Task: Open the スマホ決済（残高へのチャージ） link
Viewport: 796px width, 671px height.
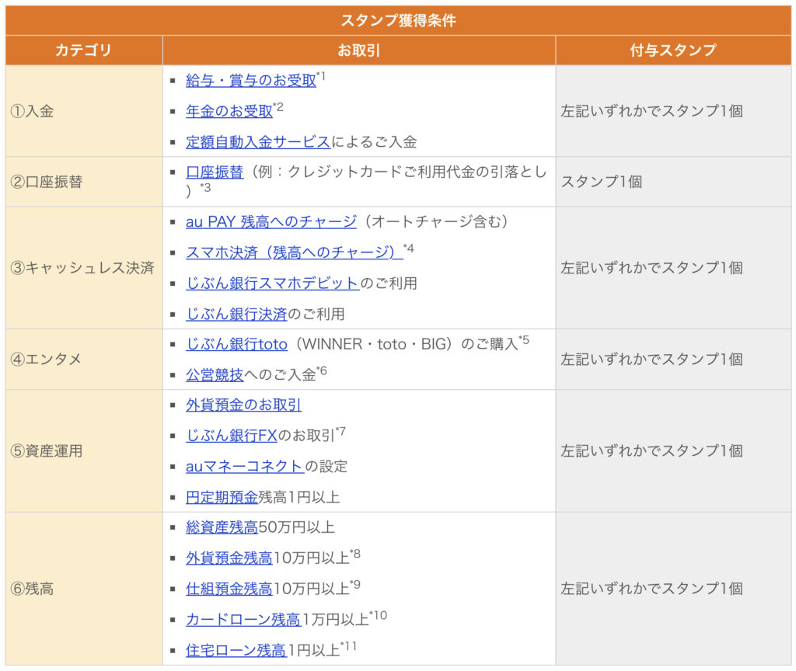Action: (295, 252)
